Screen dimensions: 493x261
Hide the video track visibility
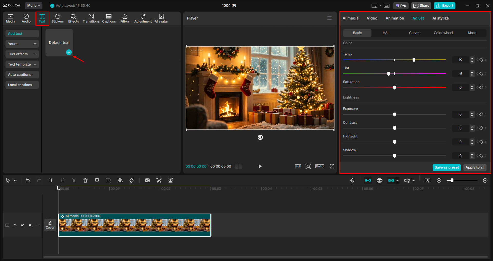pos(23,225)
